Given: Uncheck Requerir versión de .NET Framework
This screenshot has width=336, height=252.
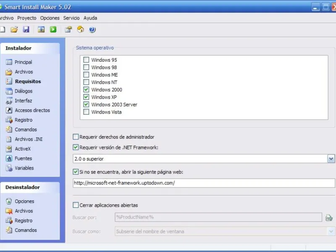Looking at the screenshot, I should [x=76, y=147].
